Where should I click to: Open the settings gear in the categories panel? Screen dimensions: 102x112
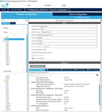coord(26,20)
